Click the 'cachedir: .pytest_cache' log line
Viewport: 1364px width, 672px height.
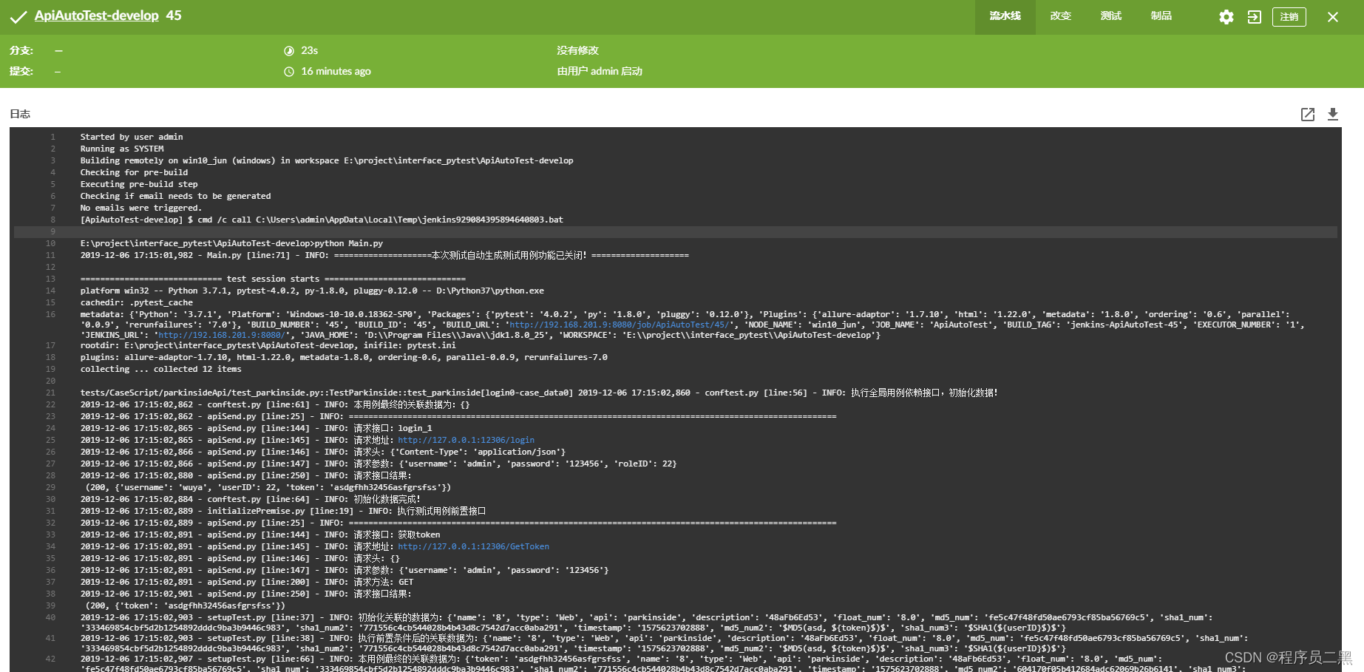[x=137, y=302]
